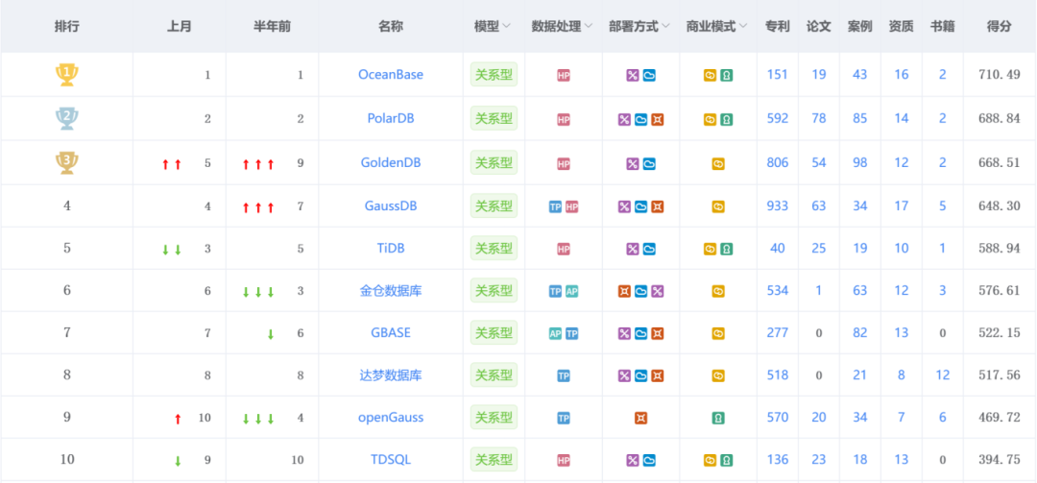Click the 论文 column header
This screenshot has width=1037, height=483.
click(819, 27)
